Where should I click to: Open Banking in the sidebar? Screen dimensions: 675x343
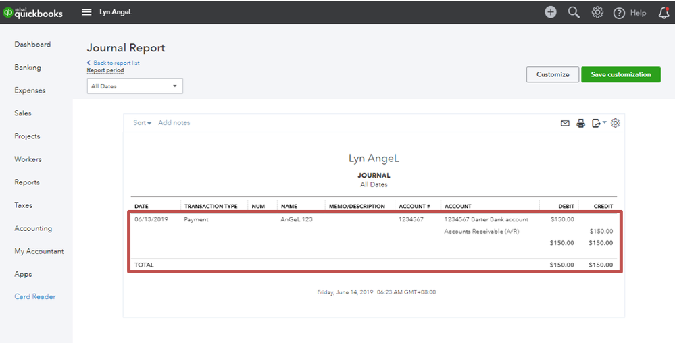28,67
